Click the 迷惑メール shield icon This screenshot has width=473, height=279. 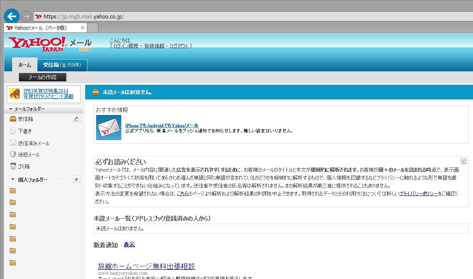click(x=13, y=154)
